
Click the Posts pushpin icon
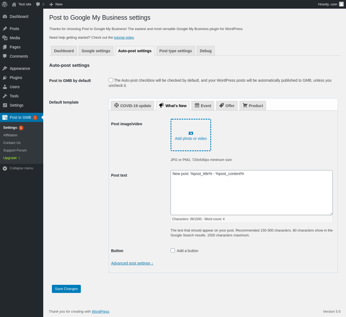[x=5, y=29]
